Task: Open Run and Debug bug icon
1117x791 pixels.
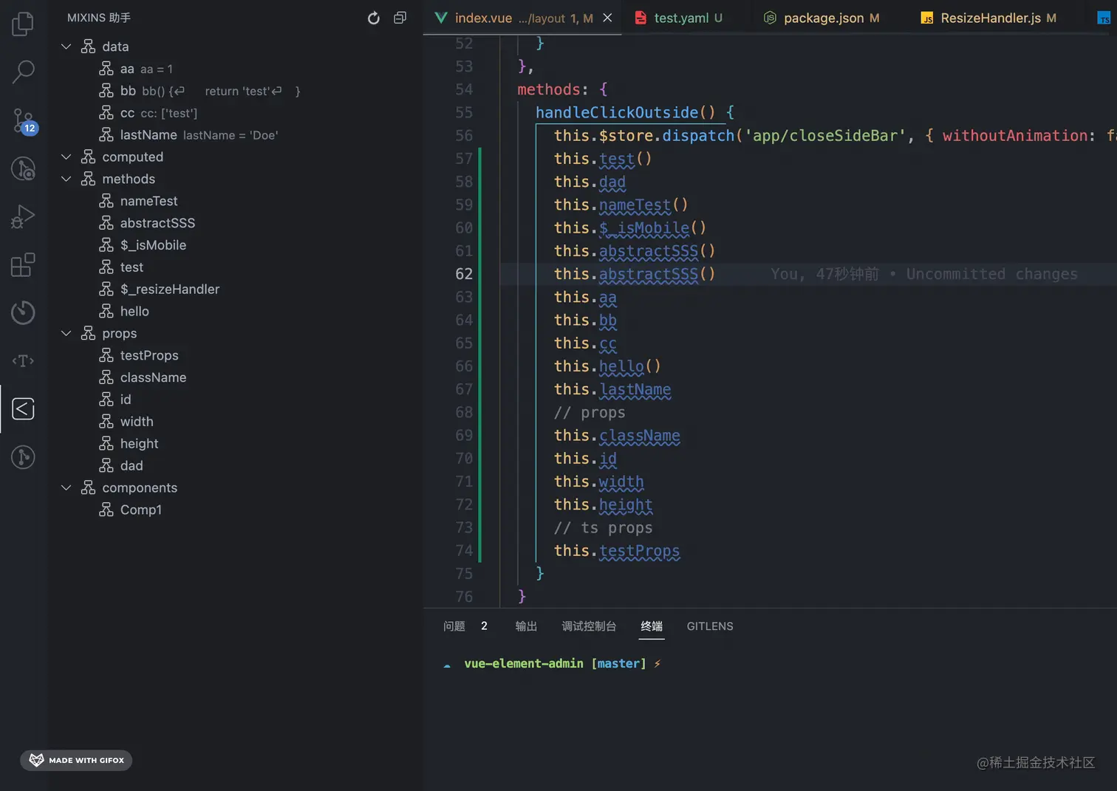Action: [23, 216]
